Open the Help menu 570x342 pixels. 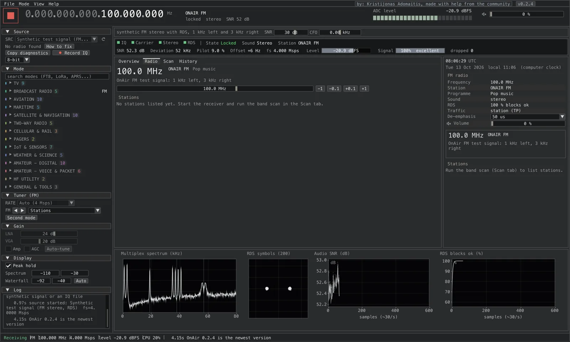click(x=53, y=4)
